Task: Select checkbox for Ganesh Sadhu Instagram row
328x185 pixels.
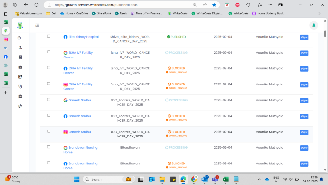Action: tap(49, 131)
